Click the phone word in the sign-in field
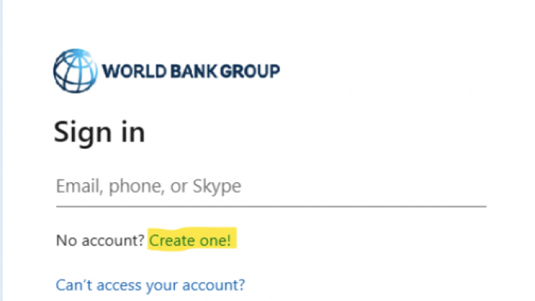Viewport: 535px width, 301px height. point(134,186)
